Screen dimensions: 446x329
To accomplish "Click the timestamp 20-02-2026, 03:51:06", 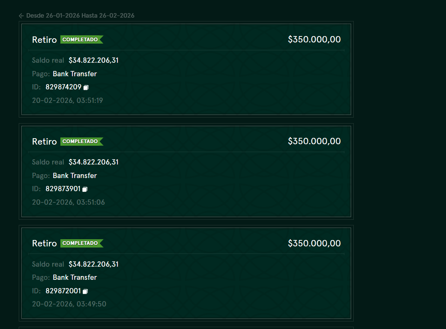I will click(x=68, y=202).
